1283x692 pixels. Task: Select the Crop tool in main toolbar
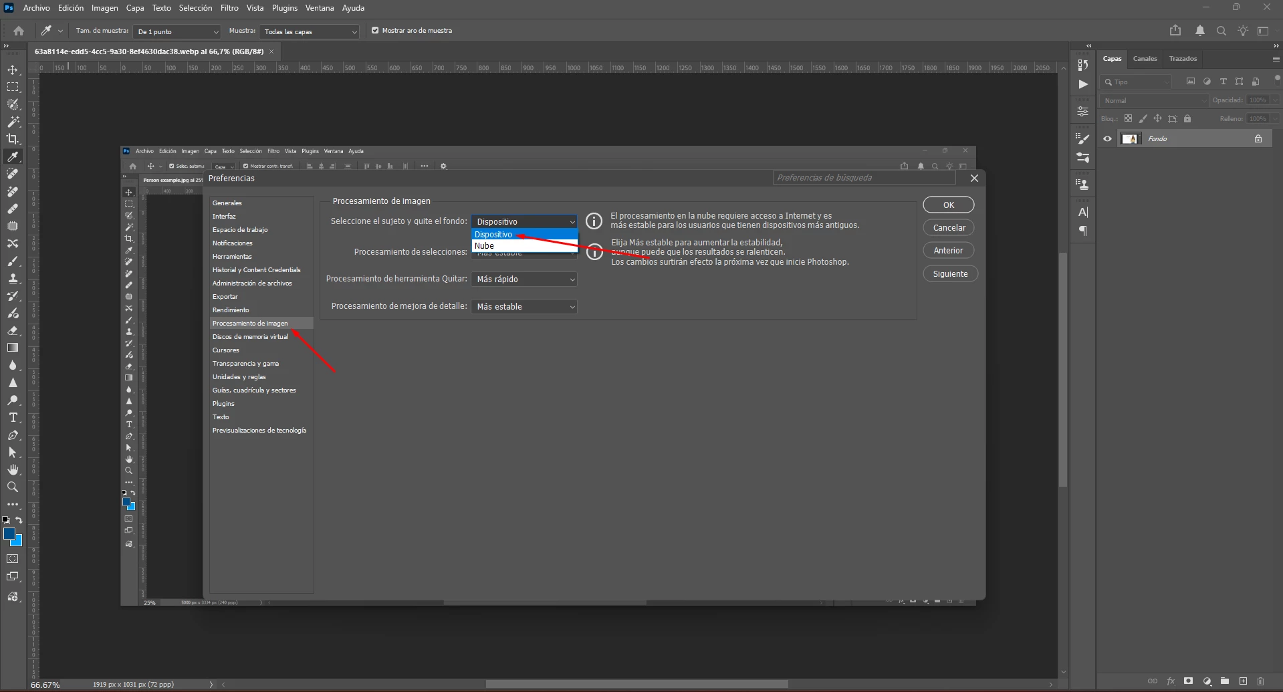13,139
